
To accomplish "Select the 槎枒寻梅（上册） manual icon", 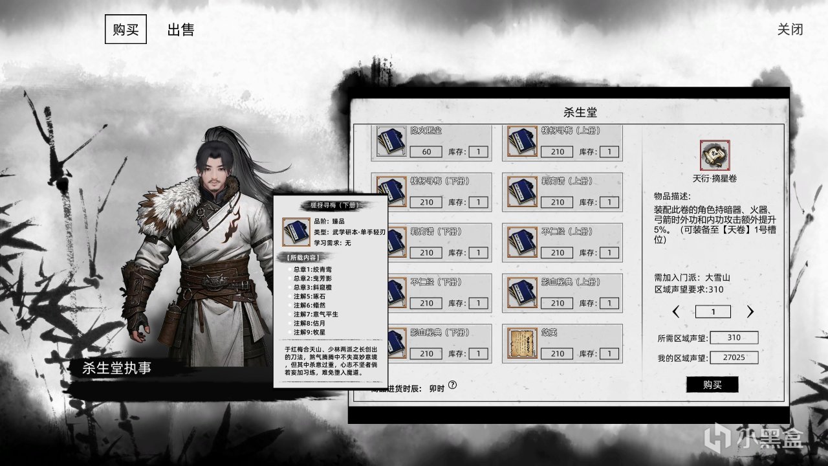I will (x=521, y=142).
